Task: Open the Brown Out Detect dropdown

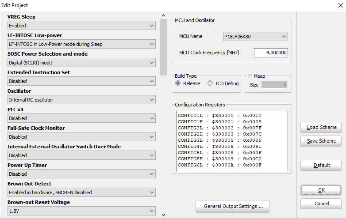Action: pos(81,193)
